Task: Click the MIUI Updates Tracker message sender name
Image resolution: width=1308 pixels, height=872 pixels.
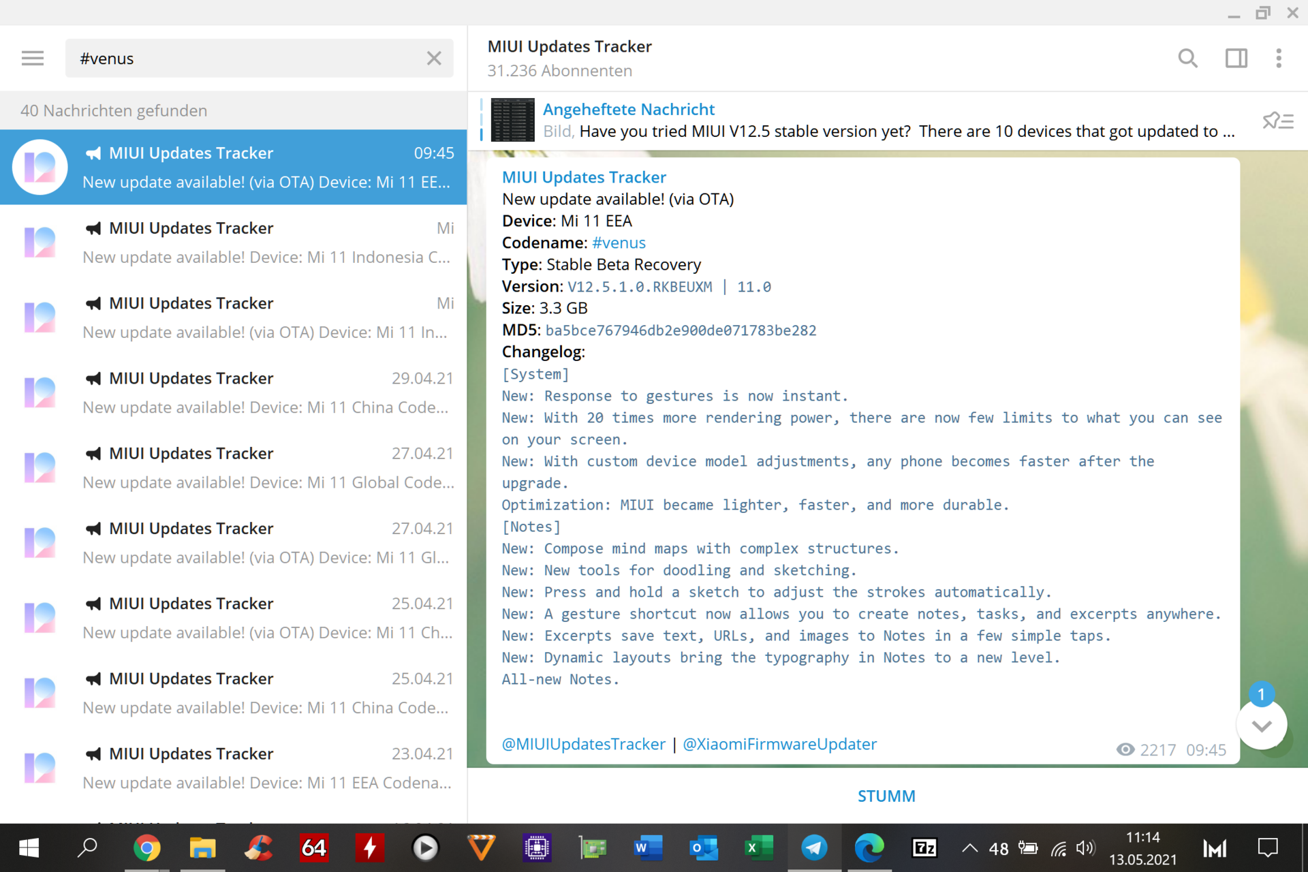Action: (584, 177)
